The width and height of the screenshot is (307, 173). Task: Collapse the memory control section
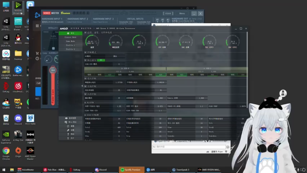click(85, 94)
